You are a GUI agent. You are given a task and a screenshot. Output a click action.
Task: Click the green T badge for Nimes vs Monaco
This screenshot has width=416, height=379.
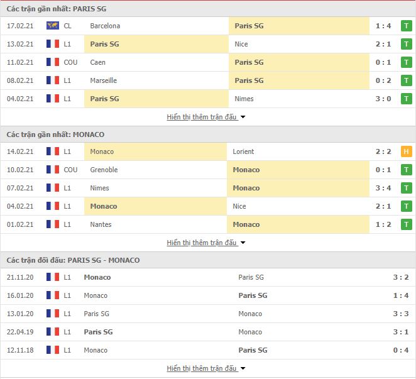pos(406,188)
